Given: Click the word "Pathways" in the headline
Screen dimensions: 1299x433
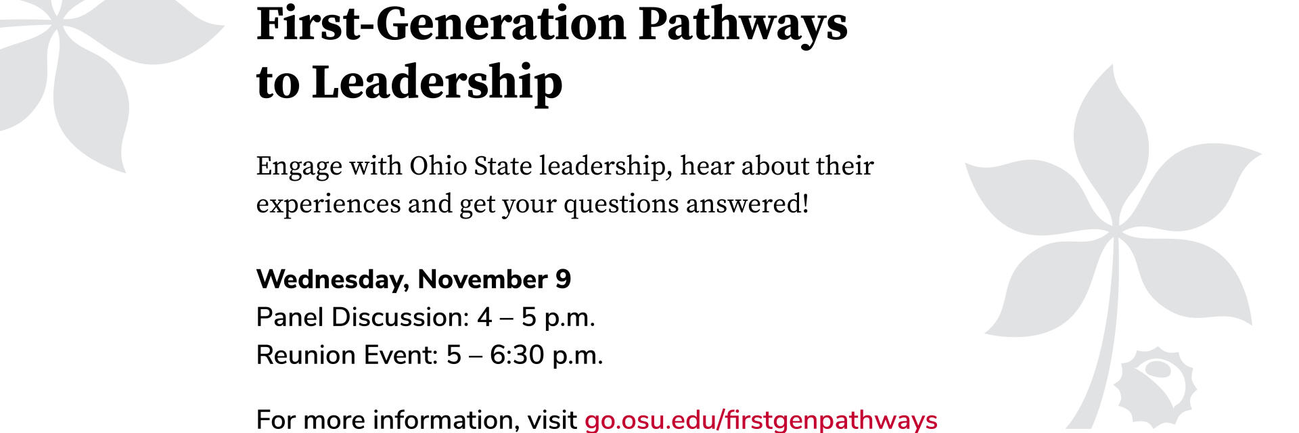Looking at the screenshot, I should coord(743,26).
